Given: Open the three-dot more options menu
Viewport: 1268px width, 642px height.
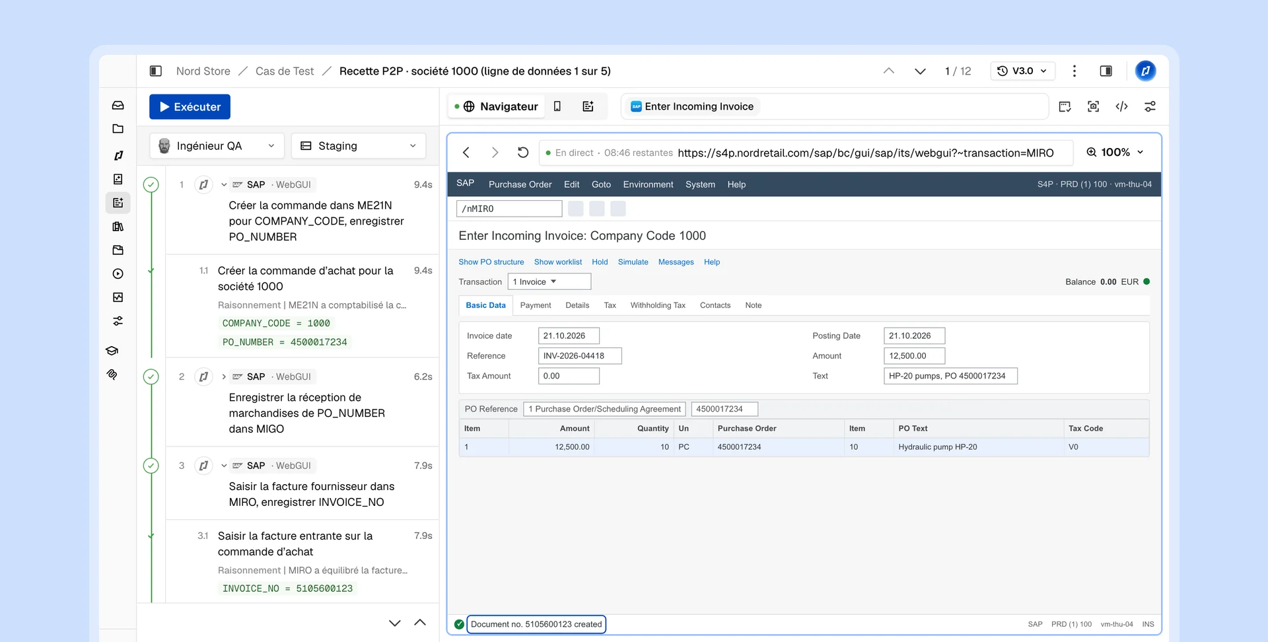Looking at the screenshot, I should (x=1074, y=71).
